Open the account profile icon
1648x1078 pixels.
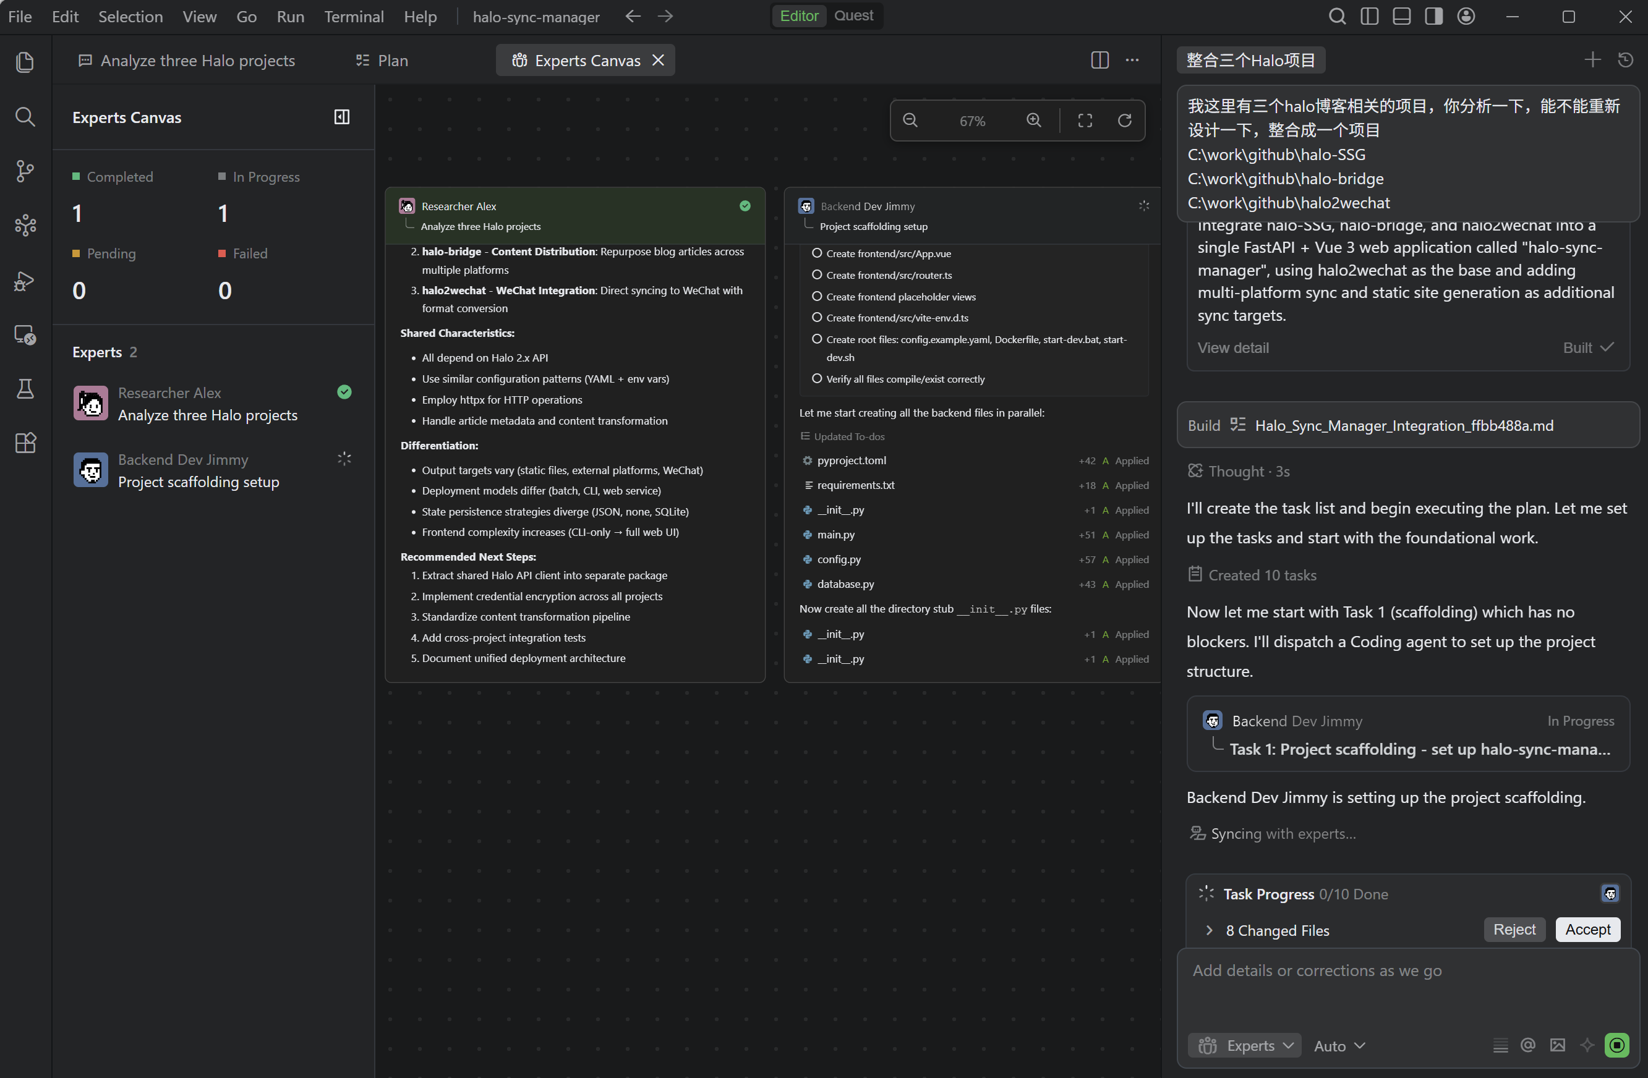tap(1467, 16)
